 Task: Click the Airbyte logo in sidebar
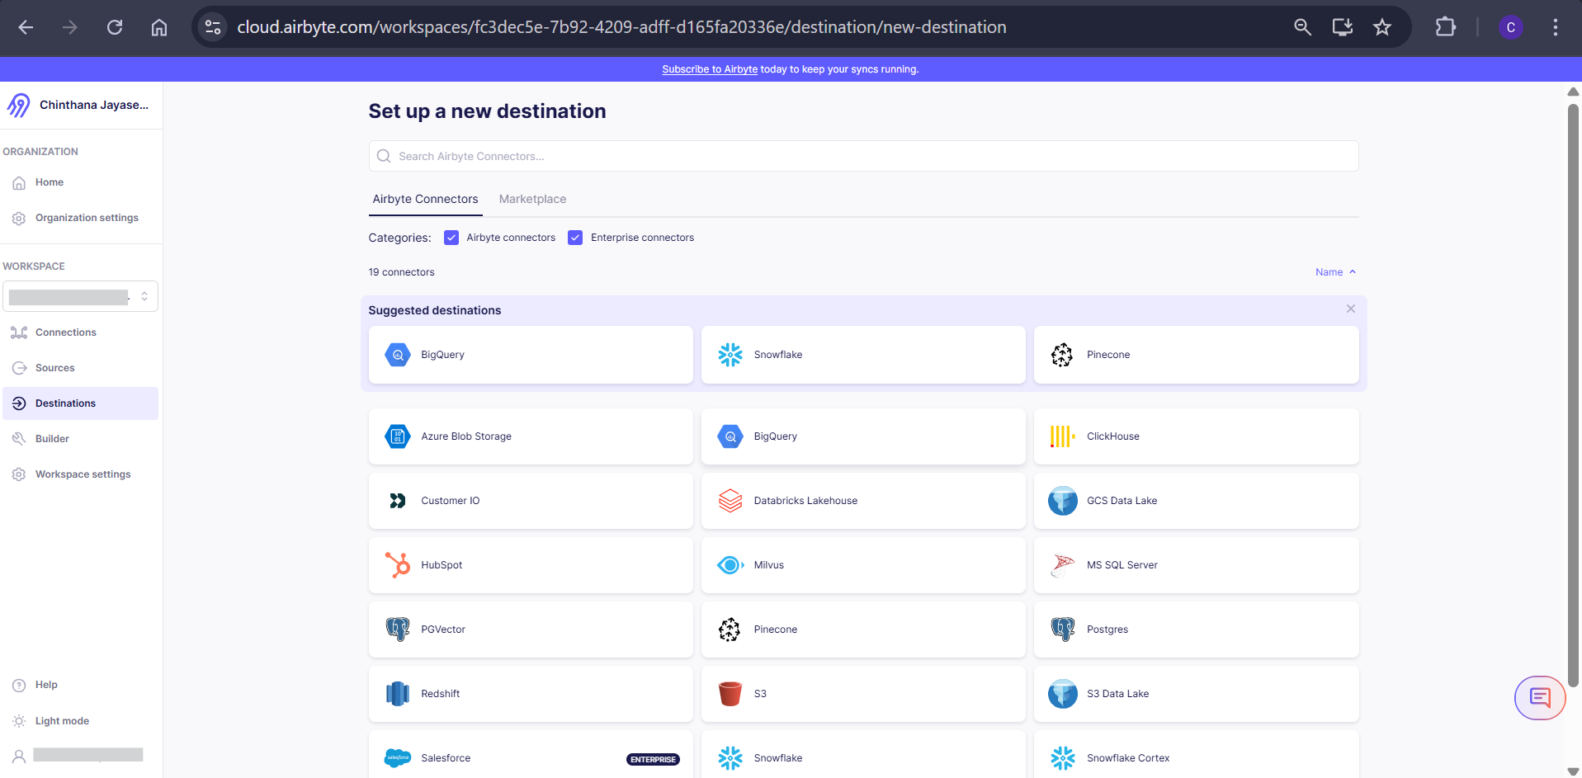tap(18, 105)
